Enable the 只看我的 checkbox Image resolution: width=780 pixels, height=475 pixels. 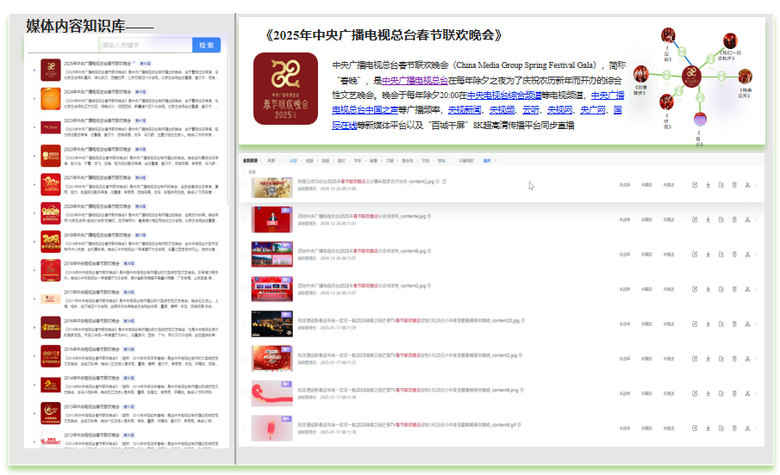pos(453,161)
